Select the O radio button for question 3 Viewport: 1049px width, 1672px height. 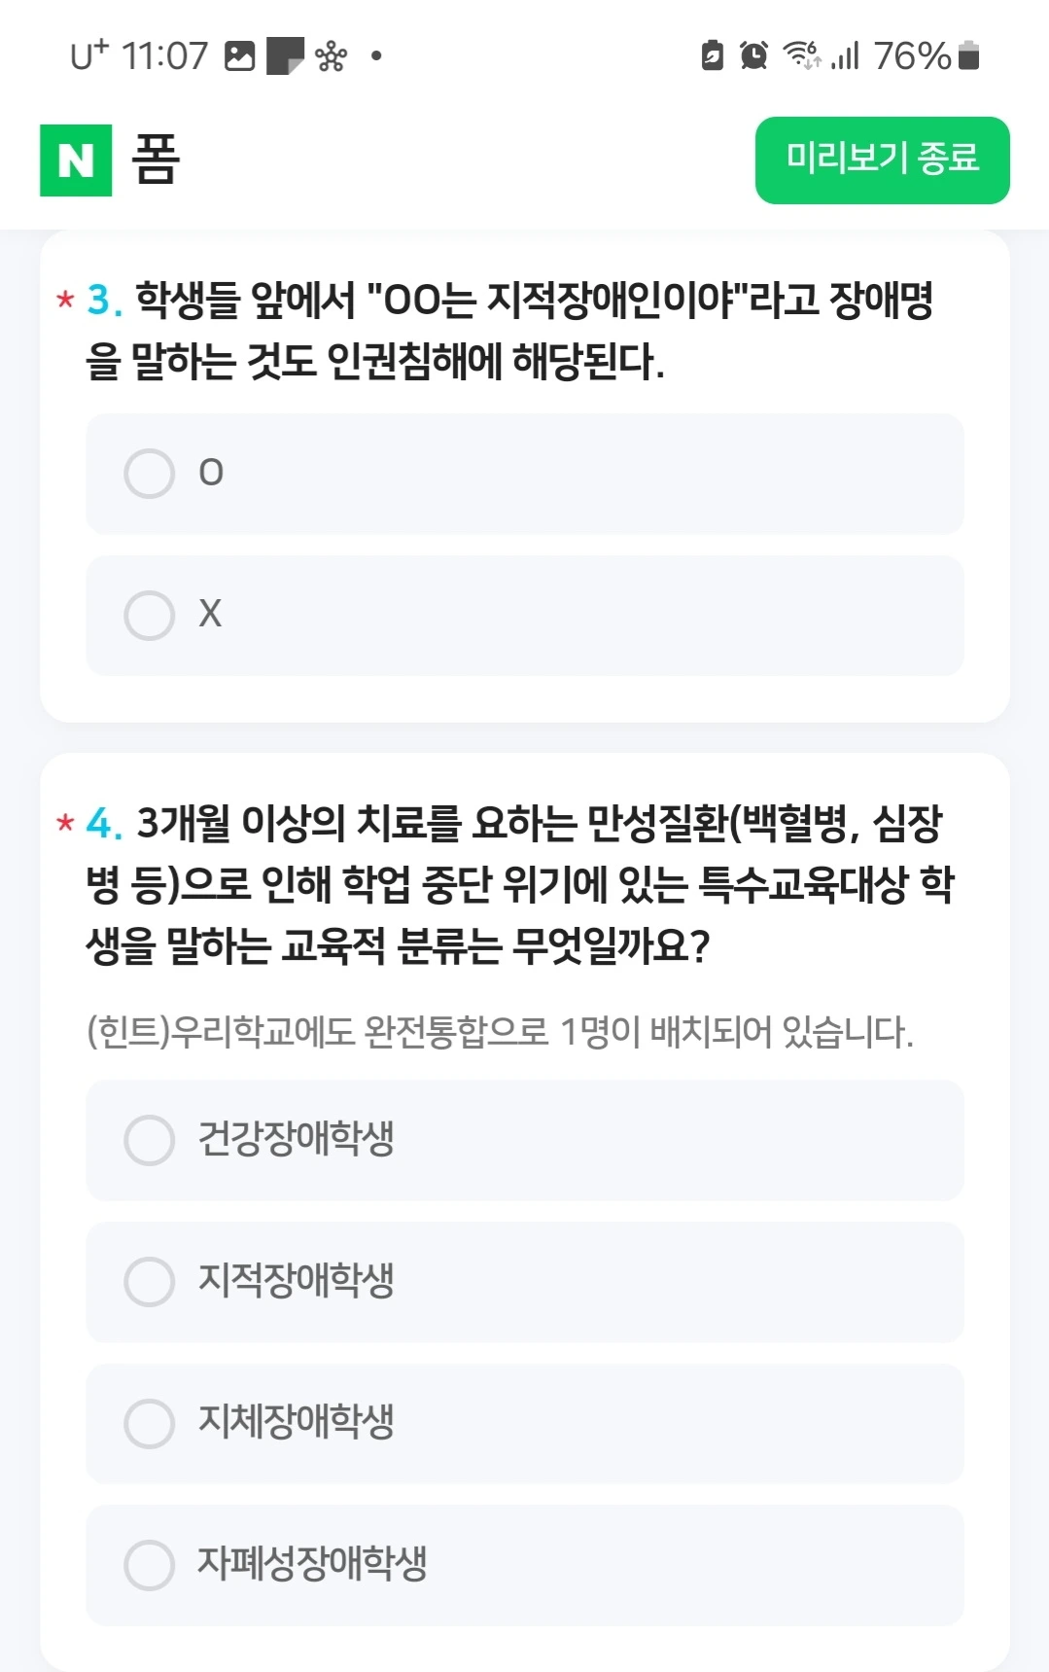525,474
